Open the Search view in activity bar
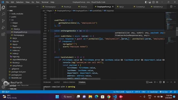The image size is (178, 100). click(3, 14)
